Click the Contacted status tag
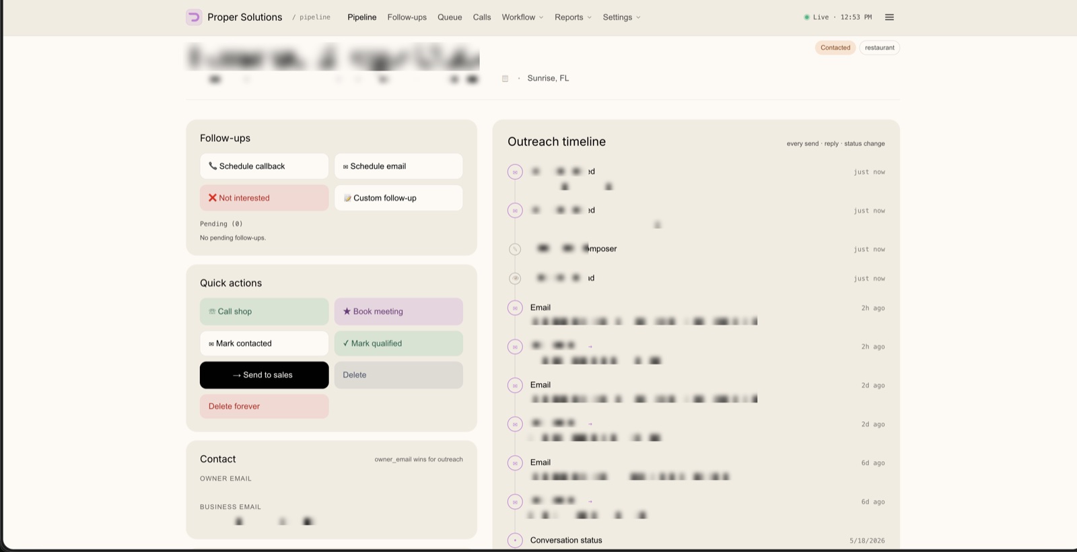This screenshot has width=1077, height=552. [835, 48]
